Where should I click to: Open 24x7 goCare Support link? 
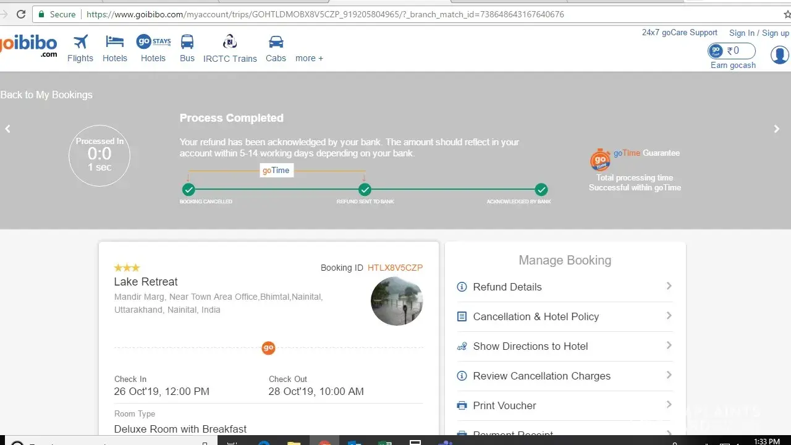[x=679, y=33]
